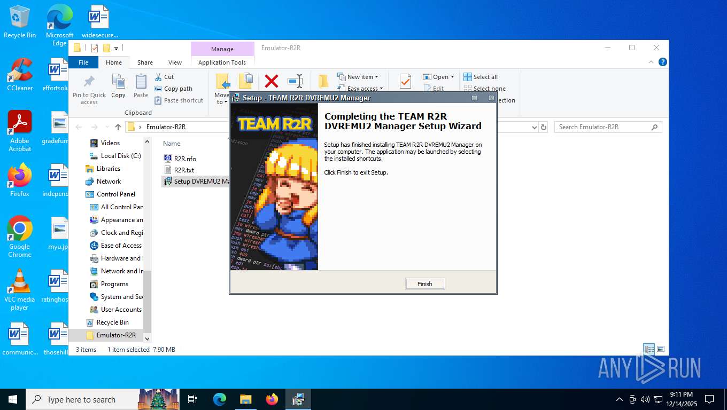This screenshot has width=727, height=410.
Task: Click Finish to exit the setup wizard
Action: click(424, 284)
